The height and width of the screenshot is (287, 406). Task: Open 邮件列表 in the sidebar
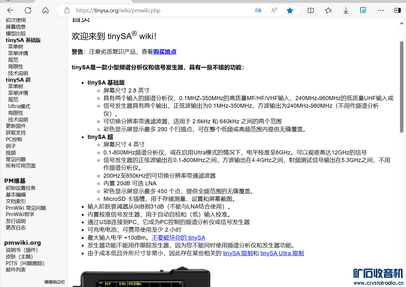pos(16,270)
